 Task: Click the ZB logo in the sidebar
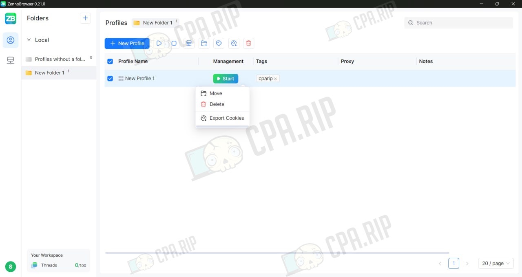[x=11, y=18]
